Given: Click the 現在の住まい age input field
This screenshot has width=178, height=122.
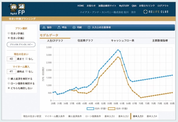Looking at the screenshot, I should pyautogui.click(x=11, y=59).
